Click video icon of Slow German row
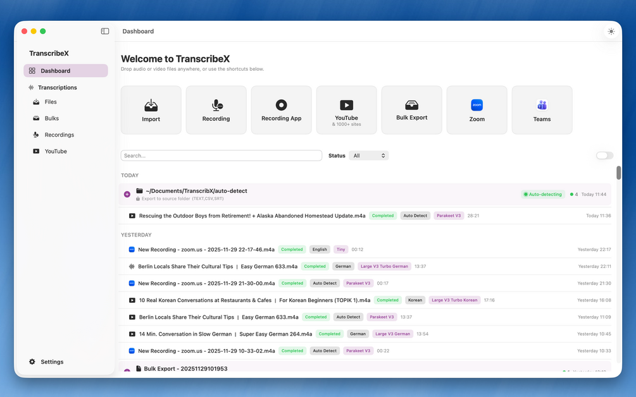Image resolution: width=636 pixels, height=397 pixels. pyautogui.click(x=132, y=334)
